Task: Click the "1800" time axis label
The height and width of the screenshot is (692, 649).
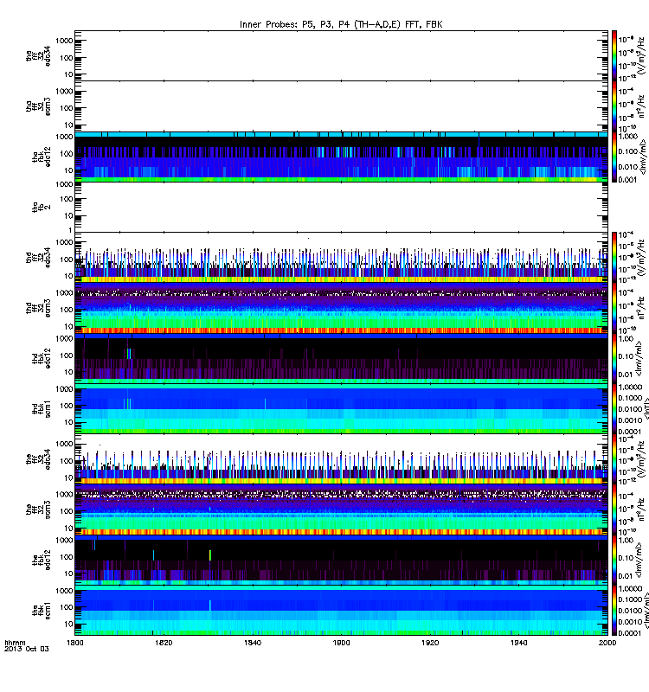Action: (x=74, y=643)
